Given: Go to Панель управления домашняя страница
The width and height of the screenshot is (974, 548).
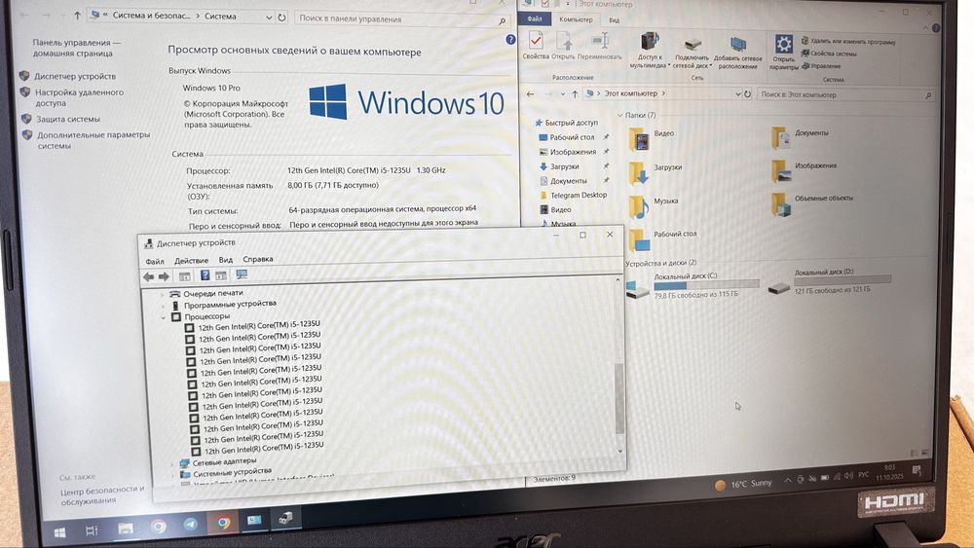Looking at the screenshot, I should 76,48.
